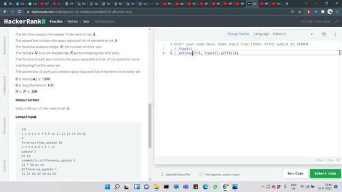Go to the Practice breadcrumb

click(x=56, y=21)
